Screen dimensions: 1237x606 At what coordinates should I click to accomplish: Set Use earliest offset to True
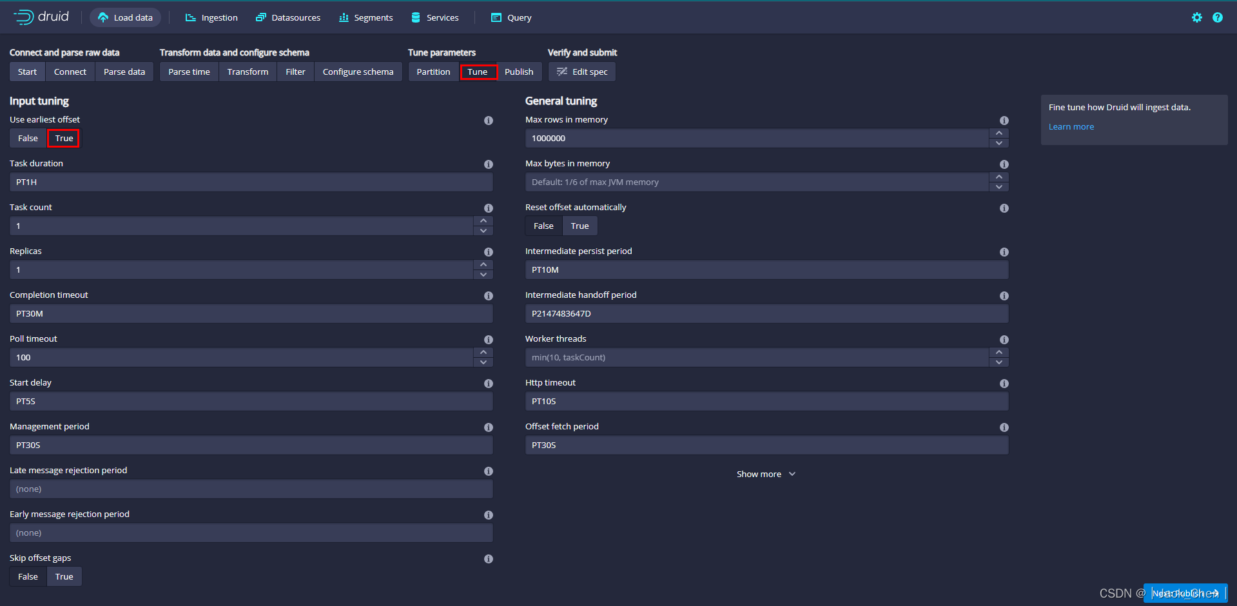click(x=64, y=138)
